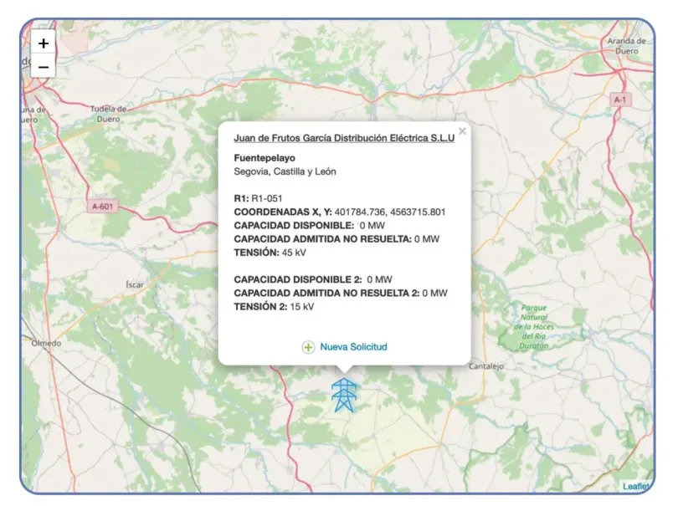Click Parque Natural Hoces del Río Duratón label
Viewport: 678px width, 506px height.
point(533,326)
